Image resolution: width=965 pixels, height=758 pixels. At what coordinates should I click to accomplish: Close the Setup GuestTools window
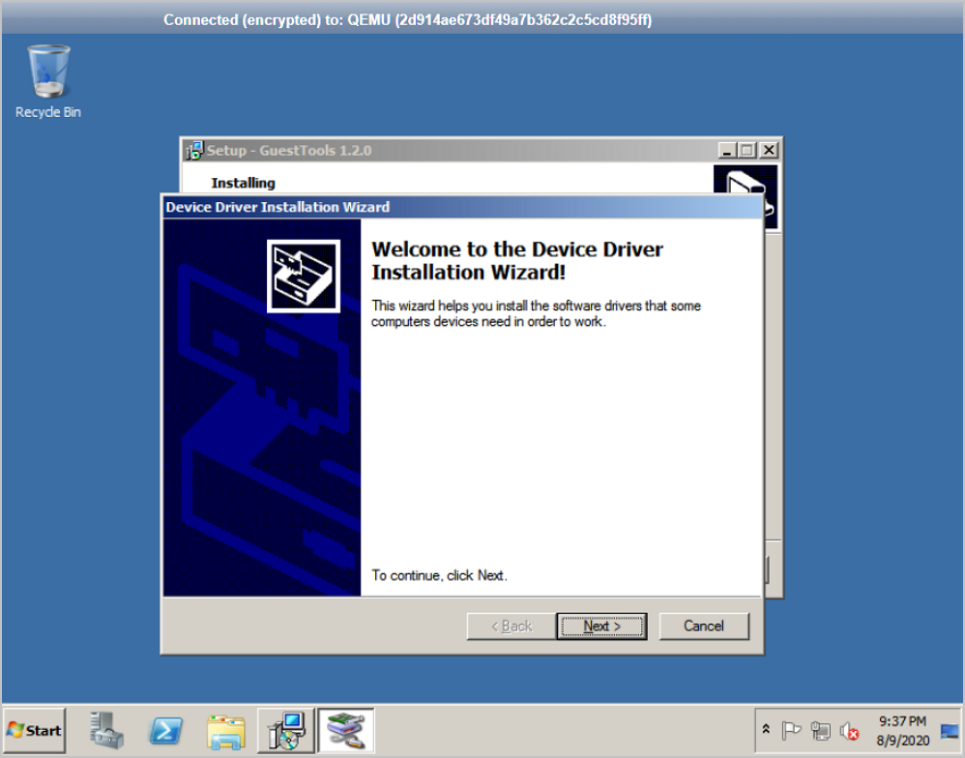pyautogui.click(x=770, y=150)
